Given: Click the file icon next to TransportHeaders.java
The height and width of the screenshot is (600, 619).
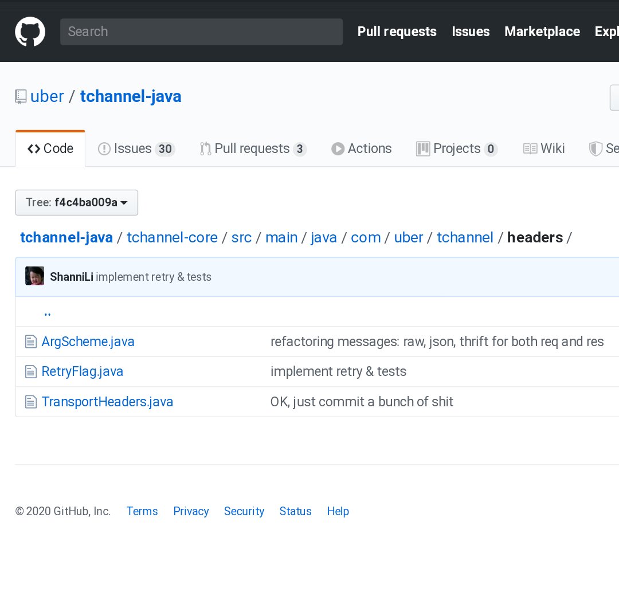Looking at the screenshot, I should point(31,402).
